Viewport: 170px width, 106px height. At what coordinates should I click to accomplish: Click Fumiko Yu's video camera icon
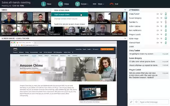(158, 22)
